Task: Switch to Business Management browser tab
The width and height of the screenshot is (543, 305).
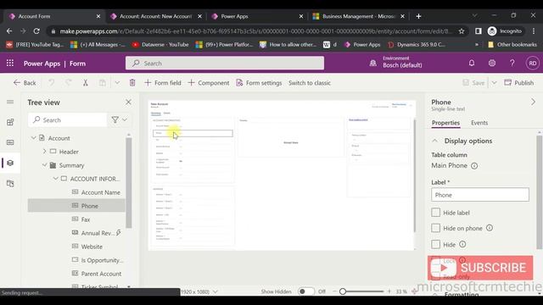Action: tap(358, 16)
